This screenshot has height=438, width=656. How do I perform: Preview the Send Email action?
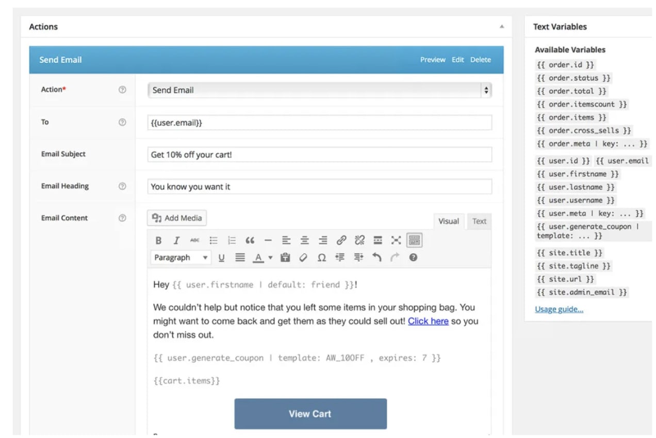click(433, 60)
